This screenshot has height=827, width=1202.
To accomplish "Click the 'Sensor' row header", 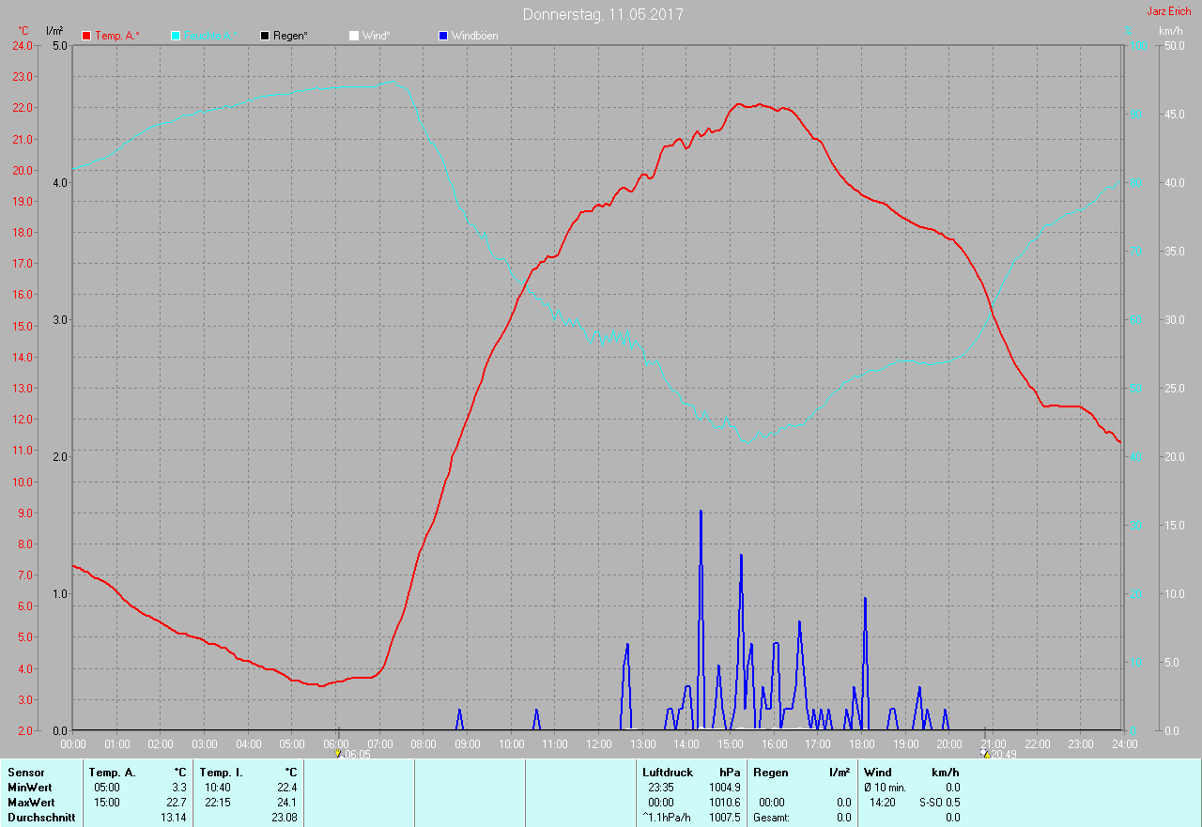I will click(25, 773).
